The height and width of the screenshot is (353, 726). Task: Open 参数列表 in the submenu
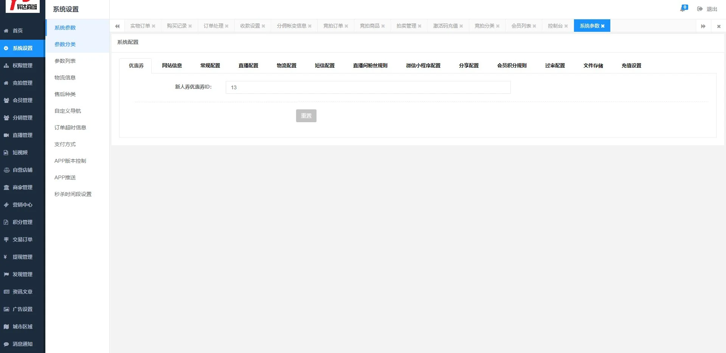click(x=65, y=61)
